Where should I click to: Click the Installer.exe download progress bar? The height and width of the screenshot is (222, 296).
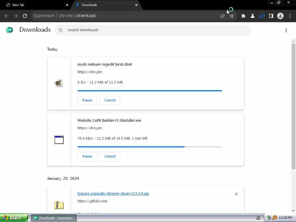150,147
